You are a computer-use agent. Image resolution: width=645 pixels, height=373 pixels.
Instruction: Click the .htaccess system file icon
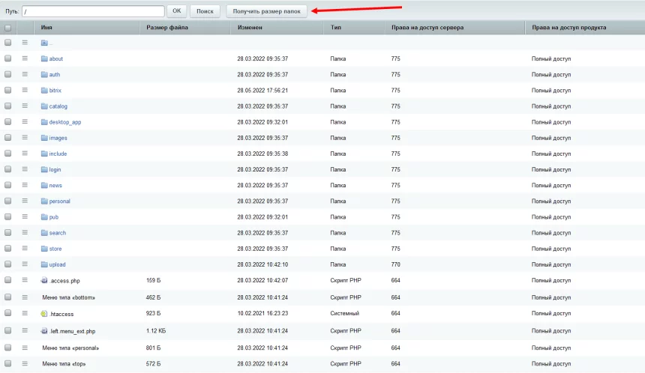(x=44, y=314)
